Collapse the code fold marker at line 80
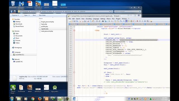 click(74, 31)
